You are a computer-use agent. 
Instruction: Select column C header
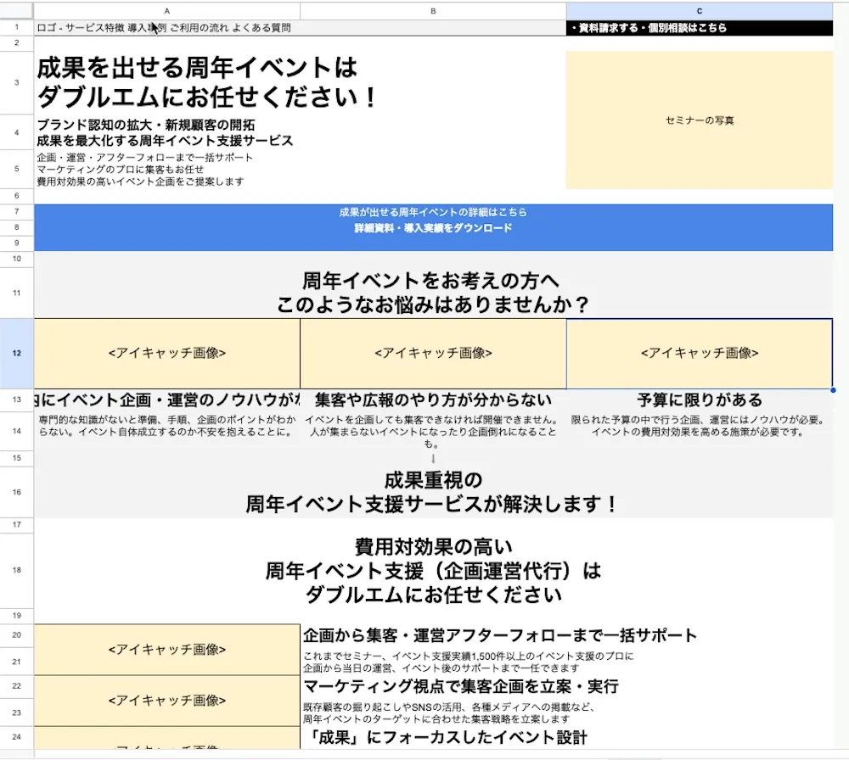point(700,11)
